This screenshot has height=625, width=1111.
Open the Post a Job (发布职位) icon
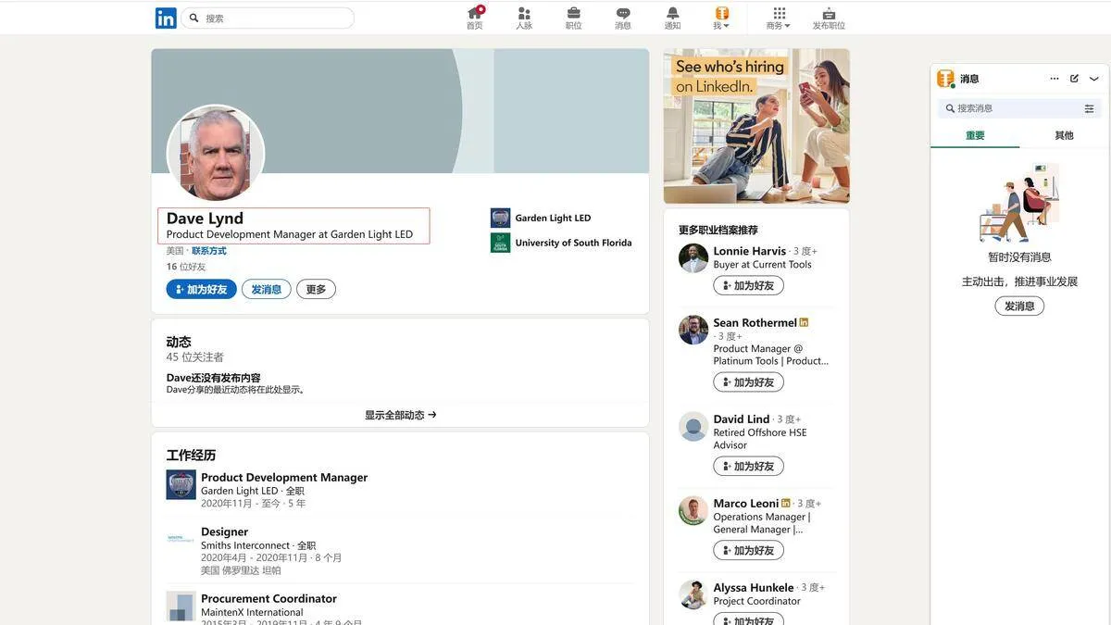tap(829, 18)
